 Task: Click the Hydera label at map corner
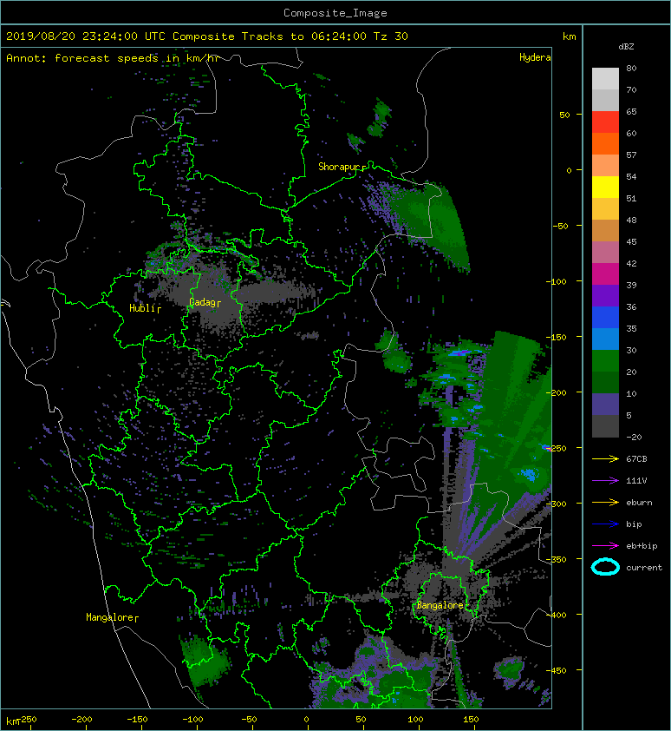pos(535,57)
